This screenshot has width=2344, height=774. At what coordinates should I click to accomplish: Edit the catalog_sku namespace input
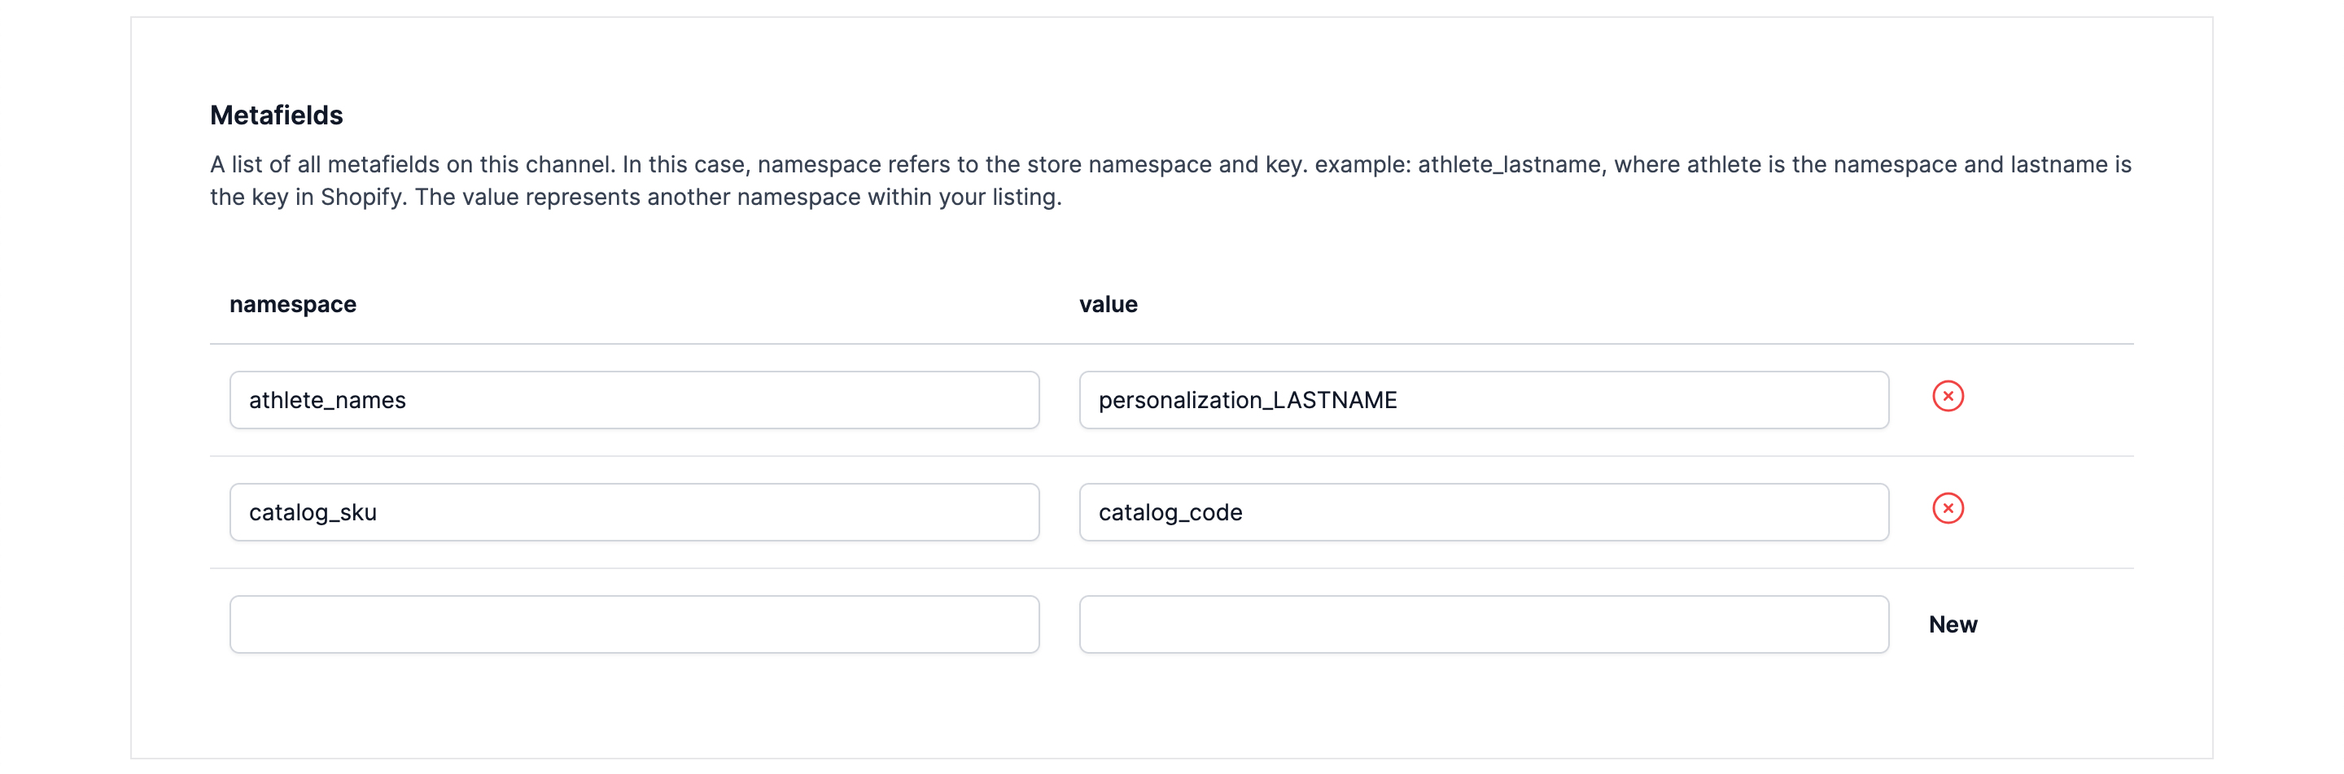[633, 512]
